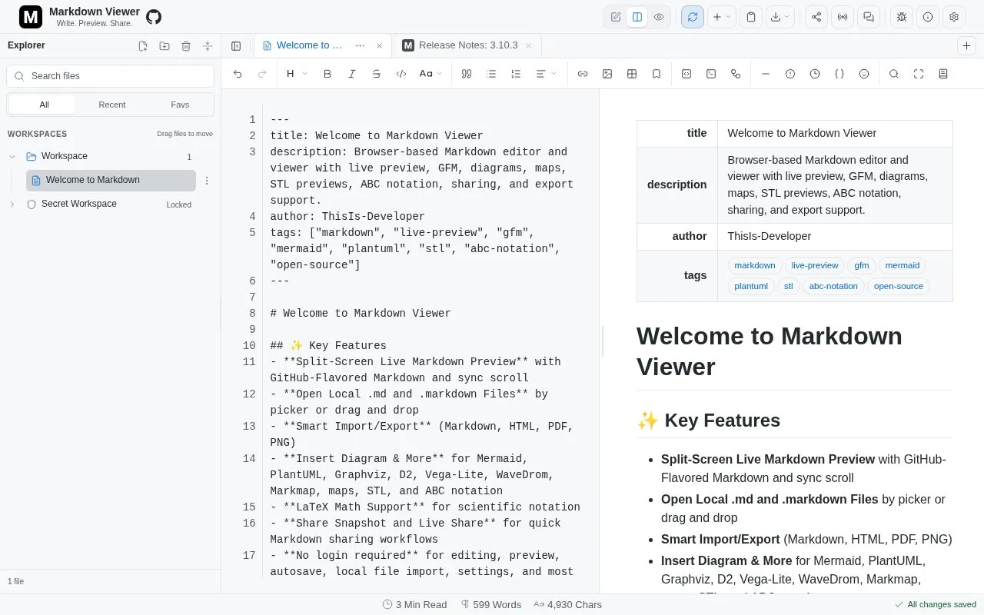Expand the Secret Workspace

click(12, 204)
